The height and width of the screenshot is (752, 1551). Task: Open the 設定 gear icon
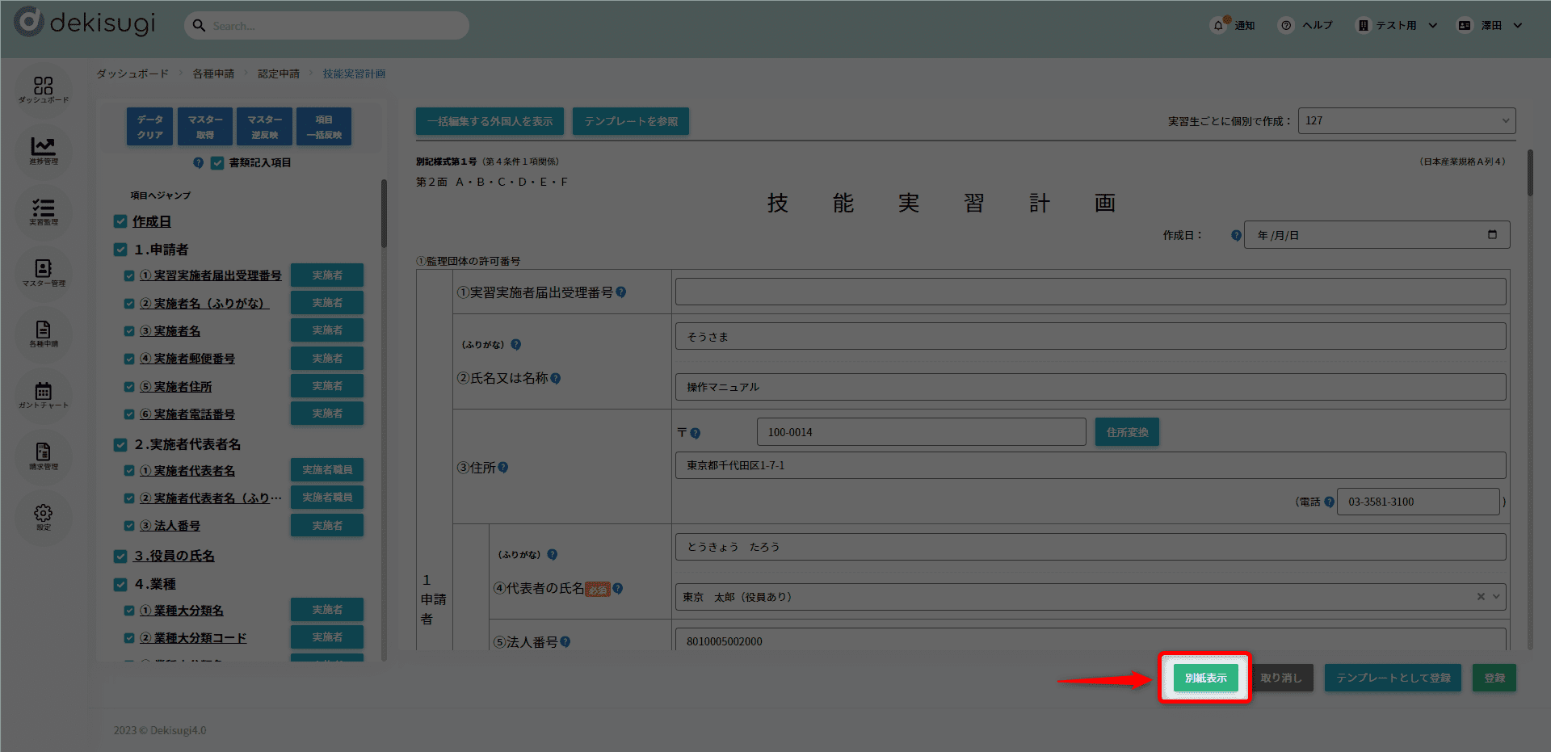[44, 515]
